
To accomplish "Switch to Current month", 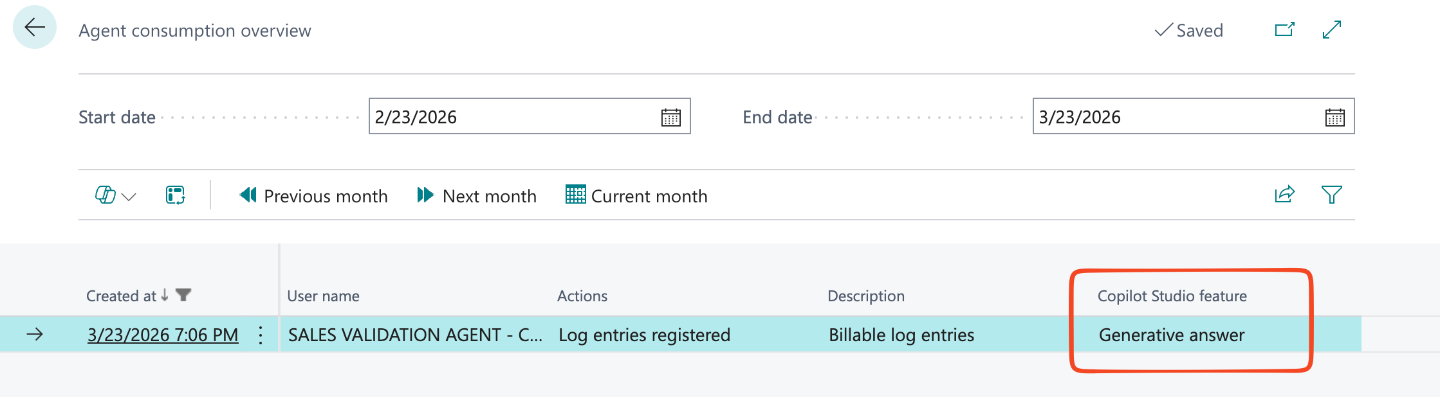I will pyautogui.click(x=636, y=195).
